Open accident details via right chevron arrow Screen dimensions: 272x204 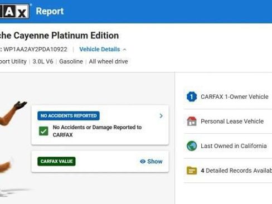coord(161,116)
